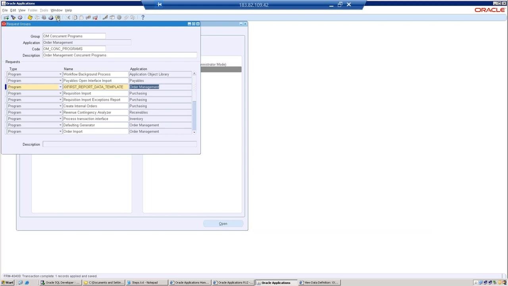Click the Group field OM Concurrent Programs
The height and width of the screenshot is (286, 508).
pos(74,36)
